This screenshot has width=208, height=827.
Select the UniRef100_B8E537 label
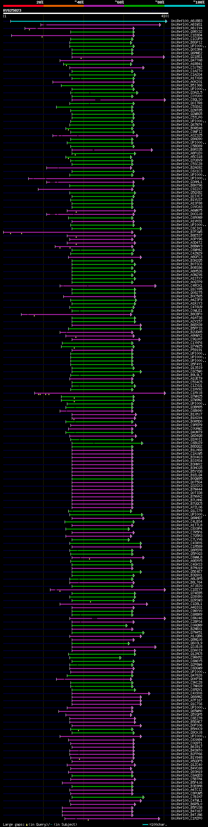(187, 236)
